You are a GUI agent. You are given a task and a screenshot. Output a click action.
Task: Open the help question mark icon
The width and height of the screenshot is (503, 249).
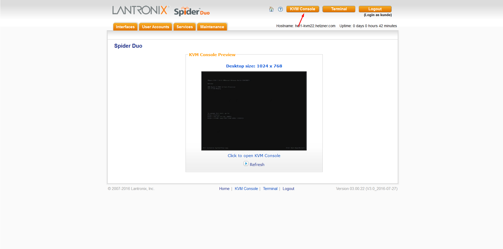(280, 9)
